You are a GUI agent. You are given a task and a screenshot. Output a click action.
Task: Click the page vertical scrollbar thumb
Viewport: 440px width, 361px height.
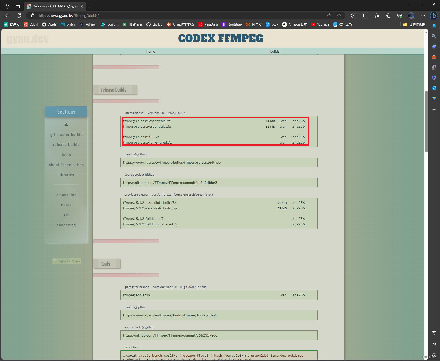426,121
